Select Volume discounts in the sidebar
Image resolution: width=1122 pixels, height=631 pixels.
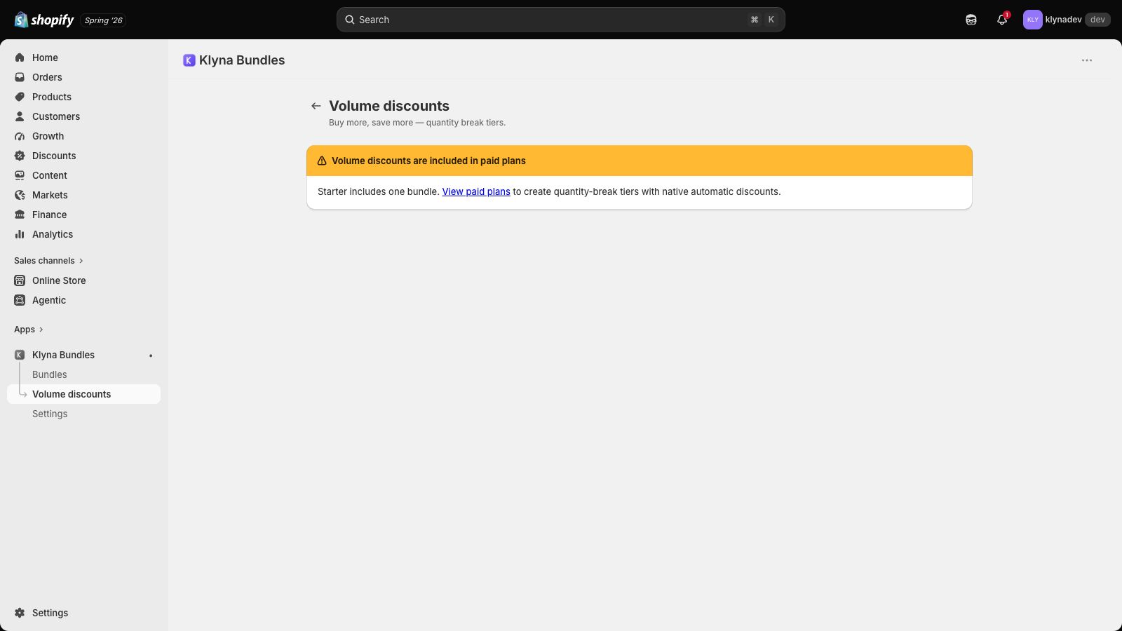[84, 394]
